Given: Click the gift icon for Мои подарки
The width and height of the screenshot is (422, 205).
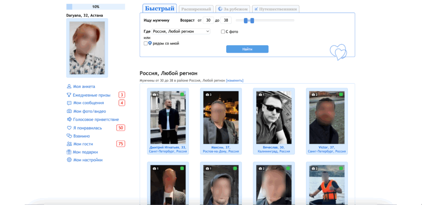Looking at the screenshot, I should tap(69, 152).
